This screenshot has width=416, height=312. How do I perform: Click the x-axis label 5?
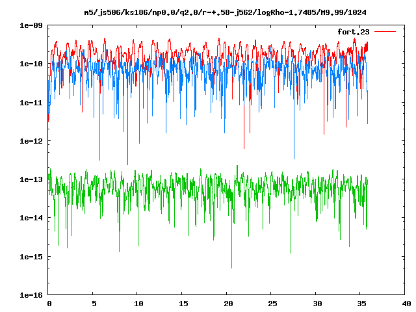(x=94, y=304)
